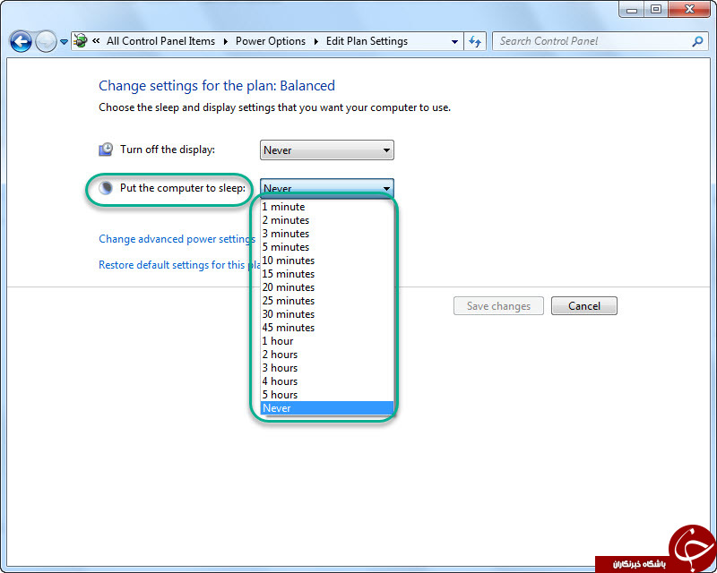Click the double chevron in the address bar

pos(96,40)
